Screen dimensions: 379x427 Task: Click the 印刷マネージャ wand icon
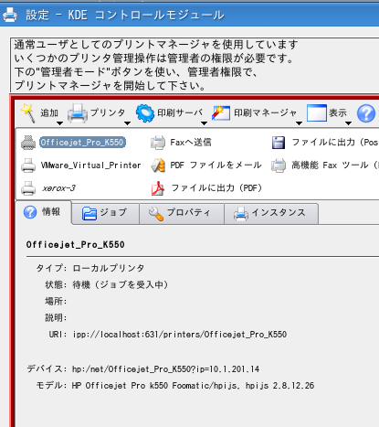(221, 113)
